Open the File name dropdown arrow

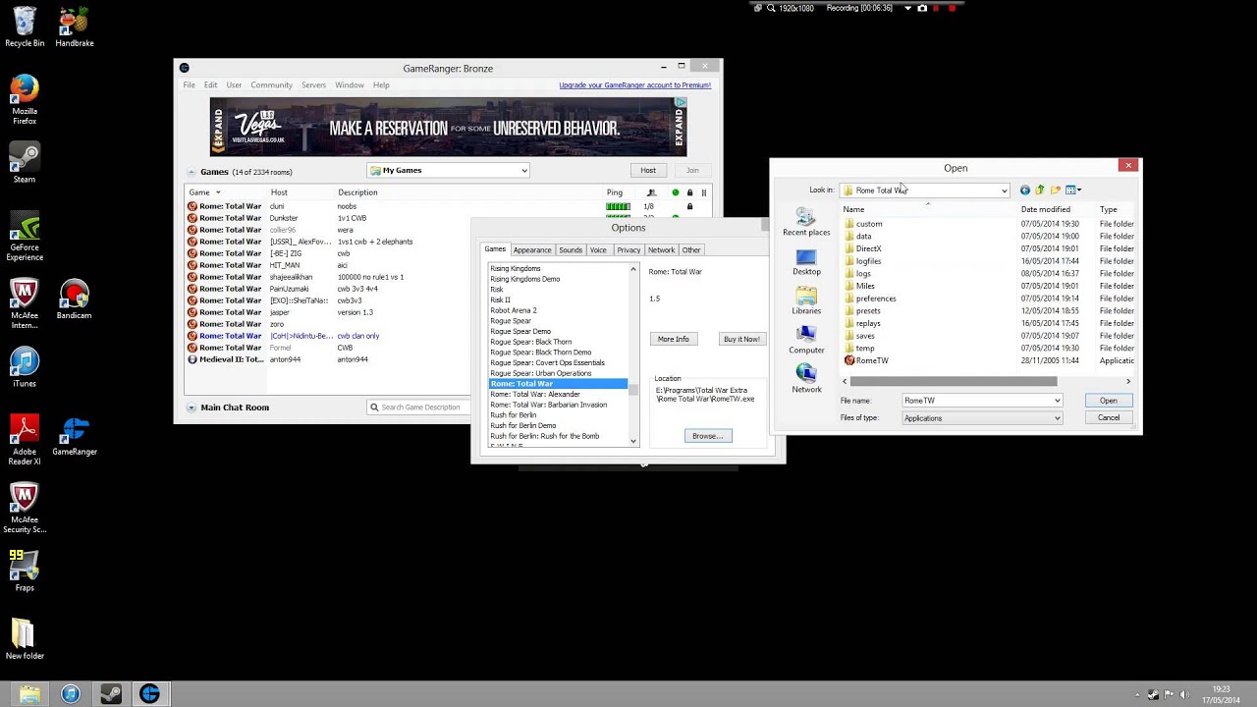coord(1057,401)
